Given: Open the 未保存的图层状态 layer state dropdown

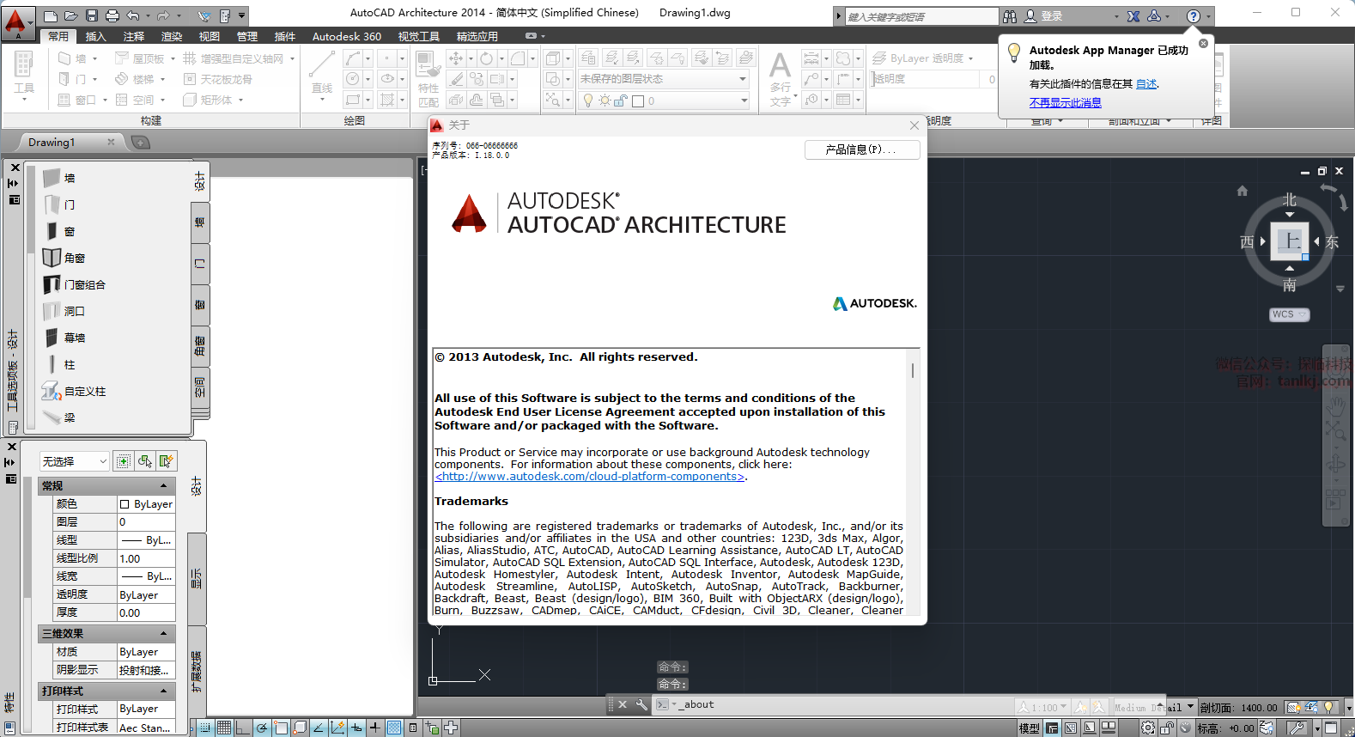Looking at the screenshot, I should [664, 79].
